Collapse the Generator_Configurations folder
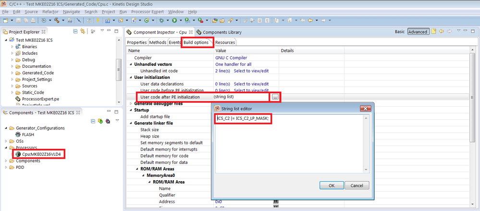480x211 pixels. pos(6,128)
